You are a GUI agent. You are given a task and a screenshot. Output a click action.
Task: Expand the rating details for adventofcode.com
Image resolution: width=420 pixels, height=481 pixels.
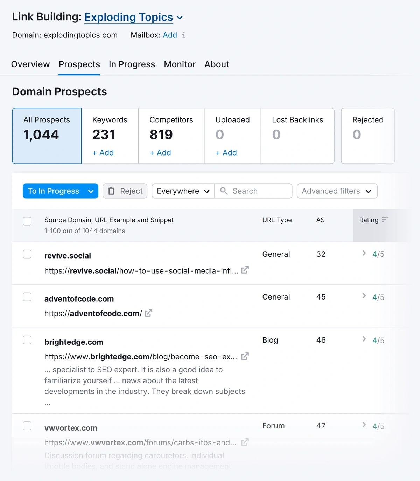364,296
